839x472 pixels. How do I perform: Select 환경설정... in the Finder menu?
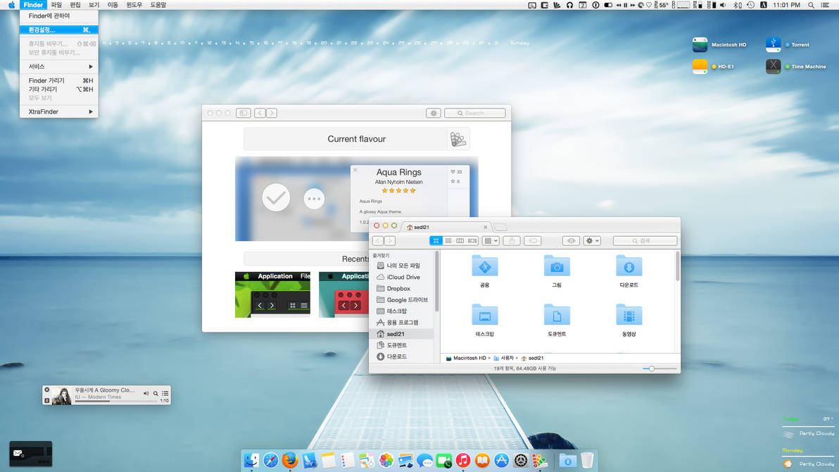[x=59, y=30]
